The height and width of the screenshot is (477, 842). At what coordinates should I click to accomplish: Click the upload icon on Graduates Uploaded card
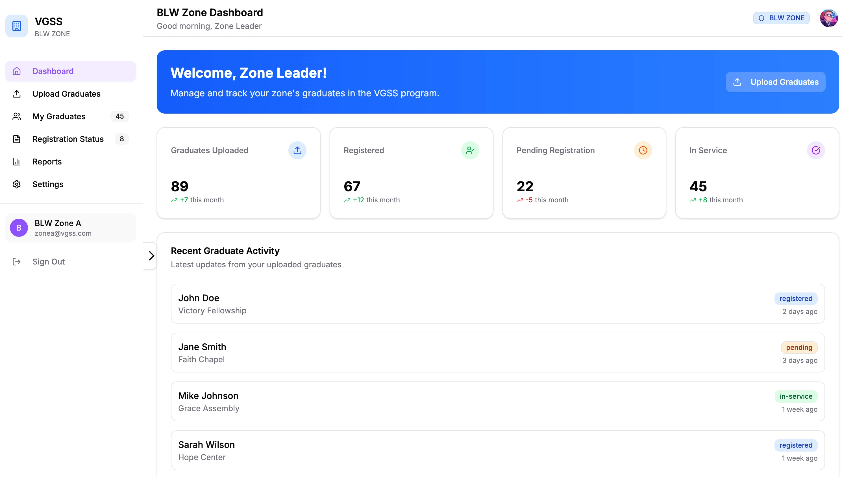click(297, 150)
